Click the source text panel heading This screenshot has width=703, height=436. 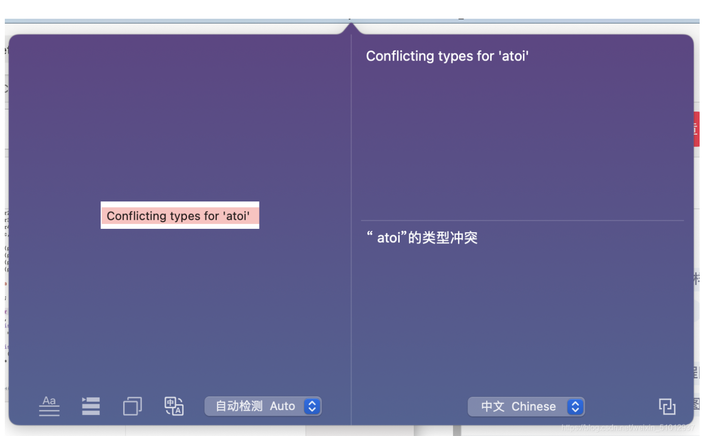click(447, 56)
